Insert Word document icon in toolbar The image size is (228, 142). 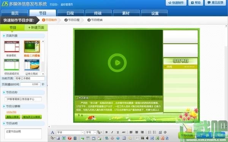pyautogui.click(x=152, y=138)
